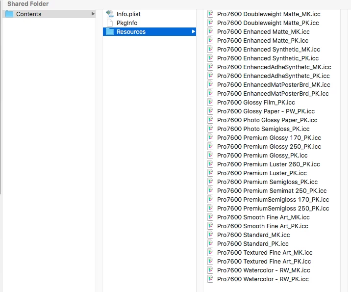This screenshot has height=292, width=351.
Task: Click icon of Pro7600 Premium Glossy_PK.icc
Action: pyautogui.click(x=210, y=155)
